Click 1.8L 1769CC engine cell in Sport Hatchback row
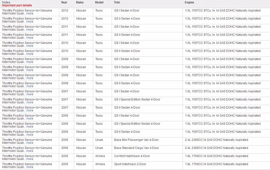Screen dimensions: 270x170 pyautogui.click(x=217, y=164)
